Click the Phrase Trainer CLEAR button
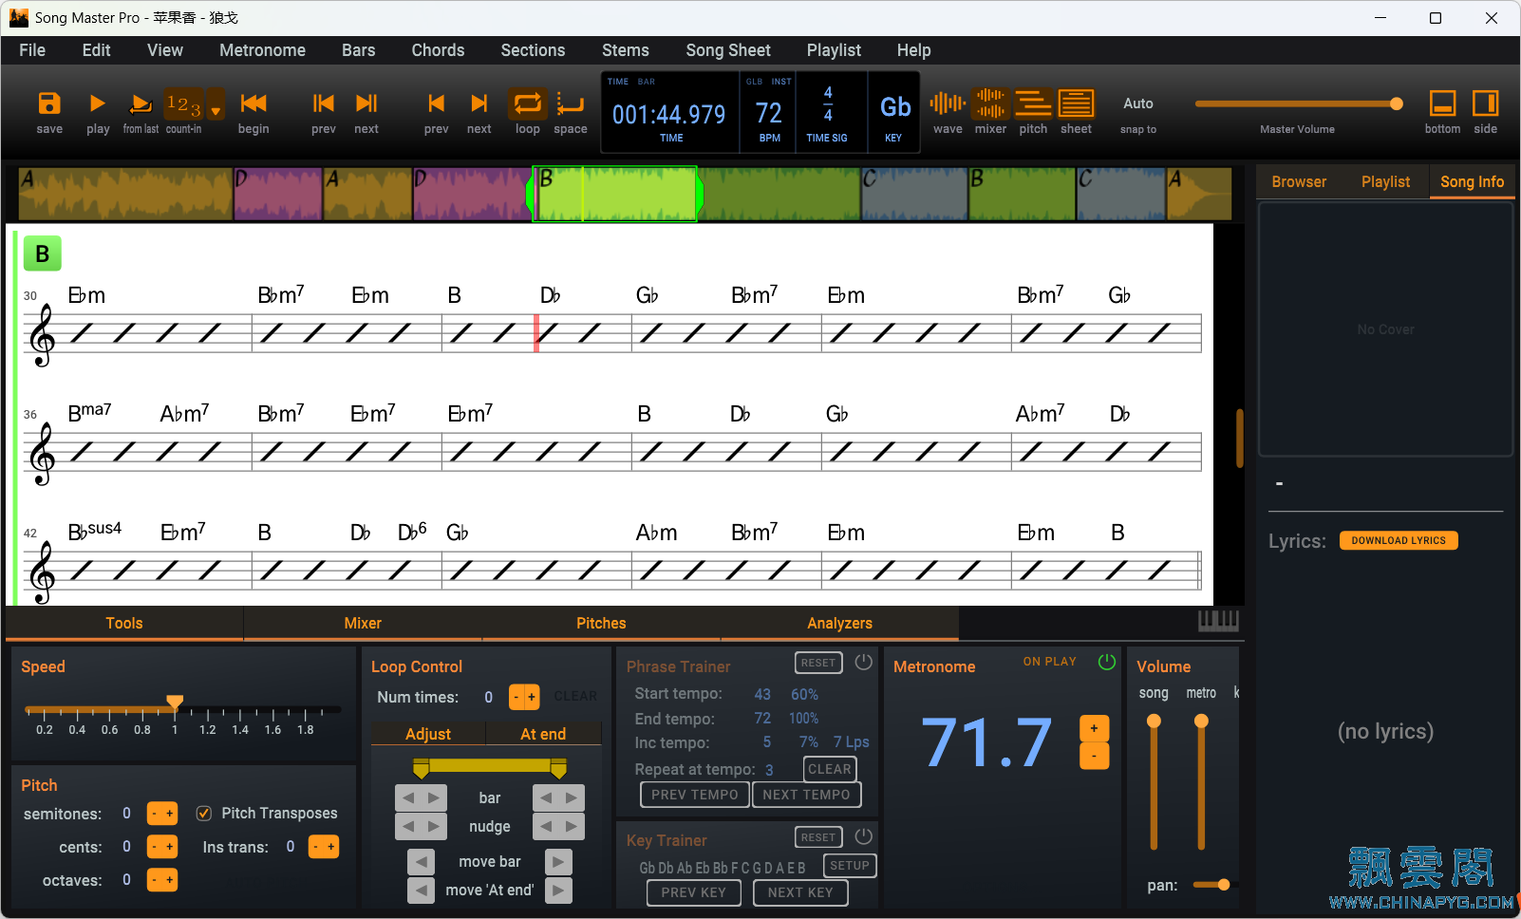1521x919 pixels. (x=830, y=769)
